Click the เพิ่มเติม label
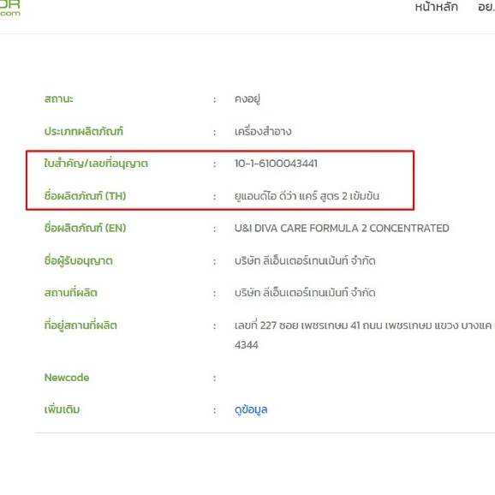 click(x=62, y=409)
